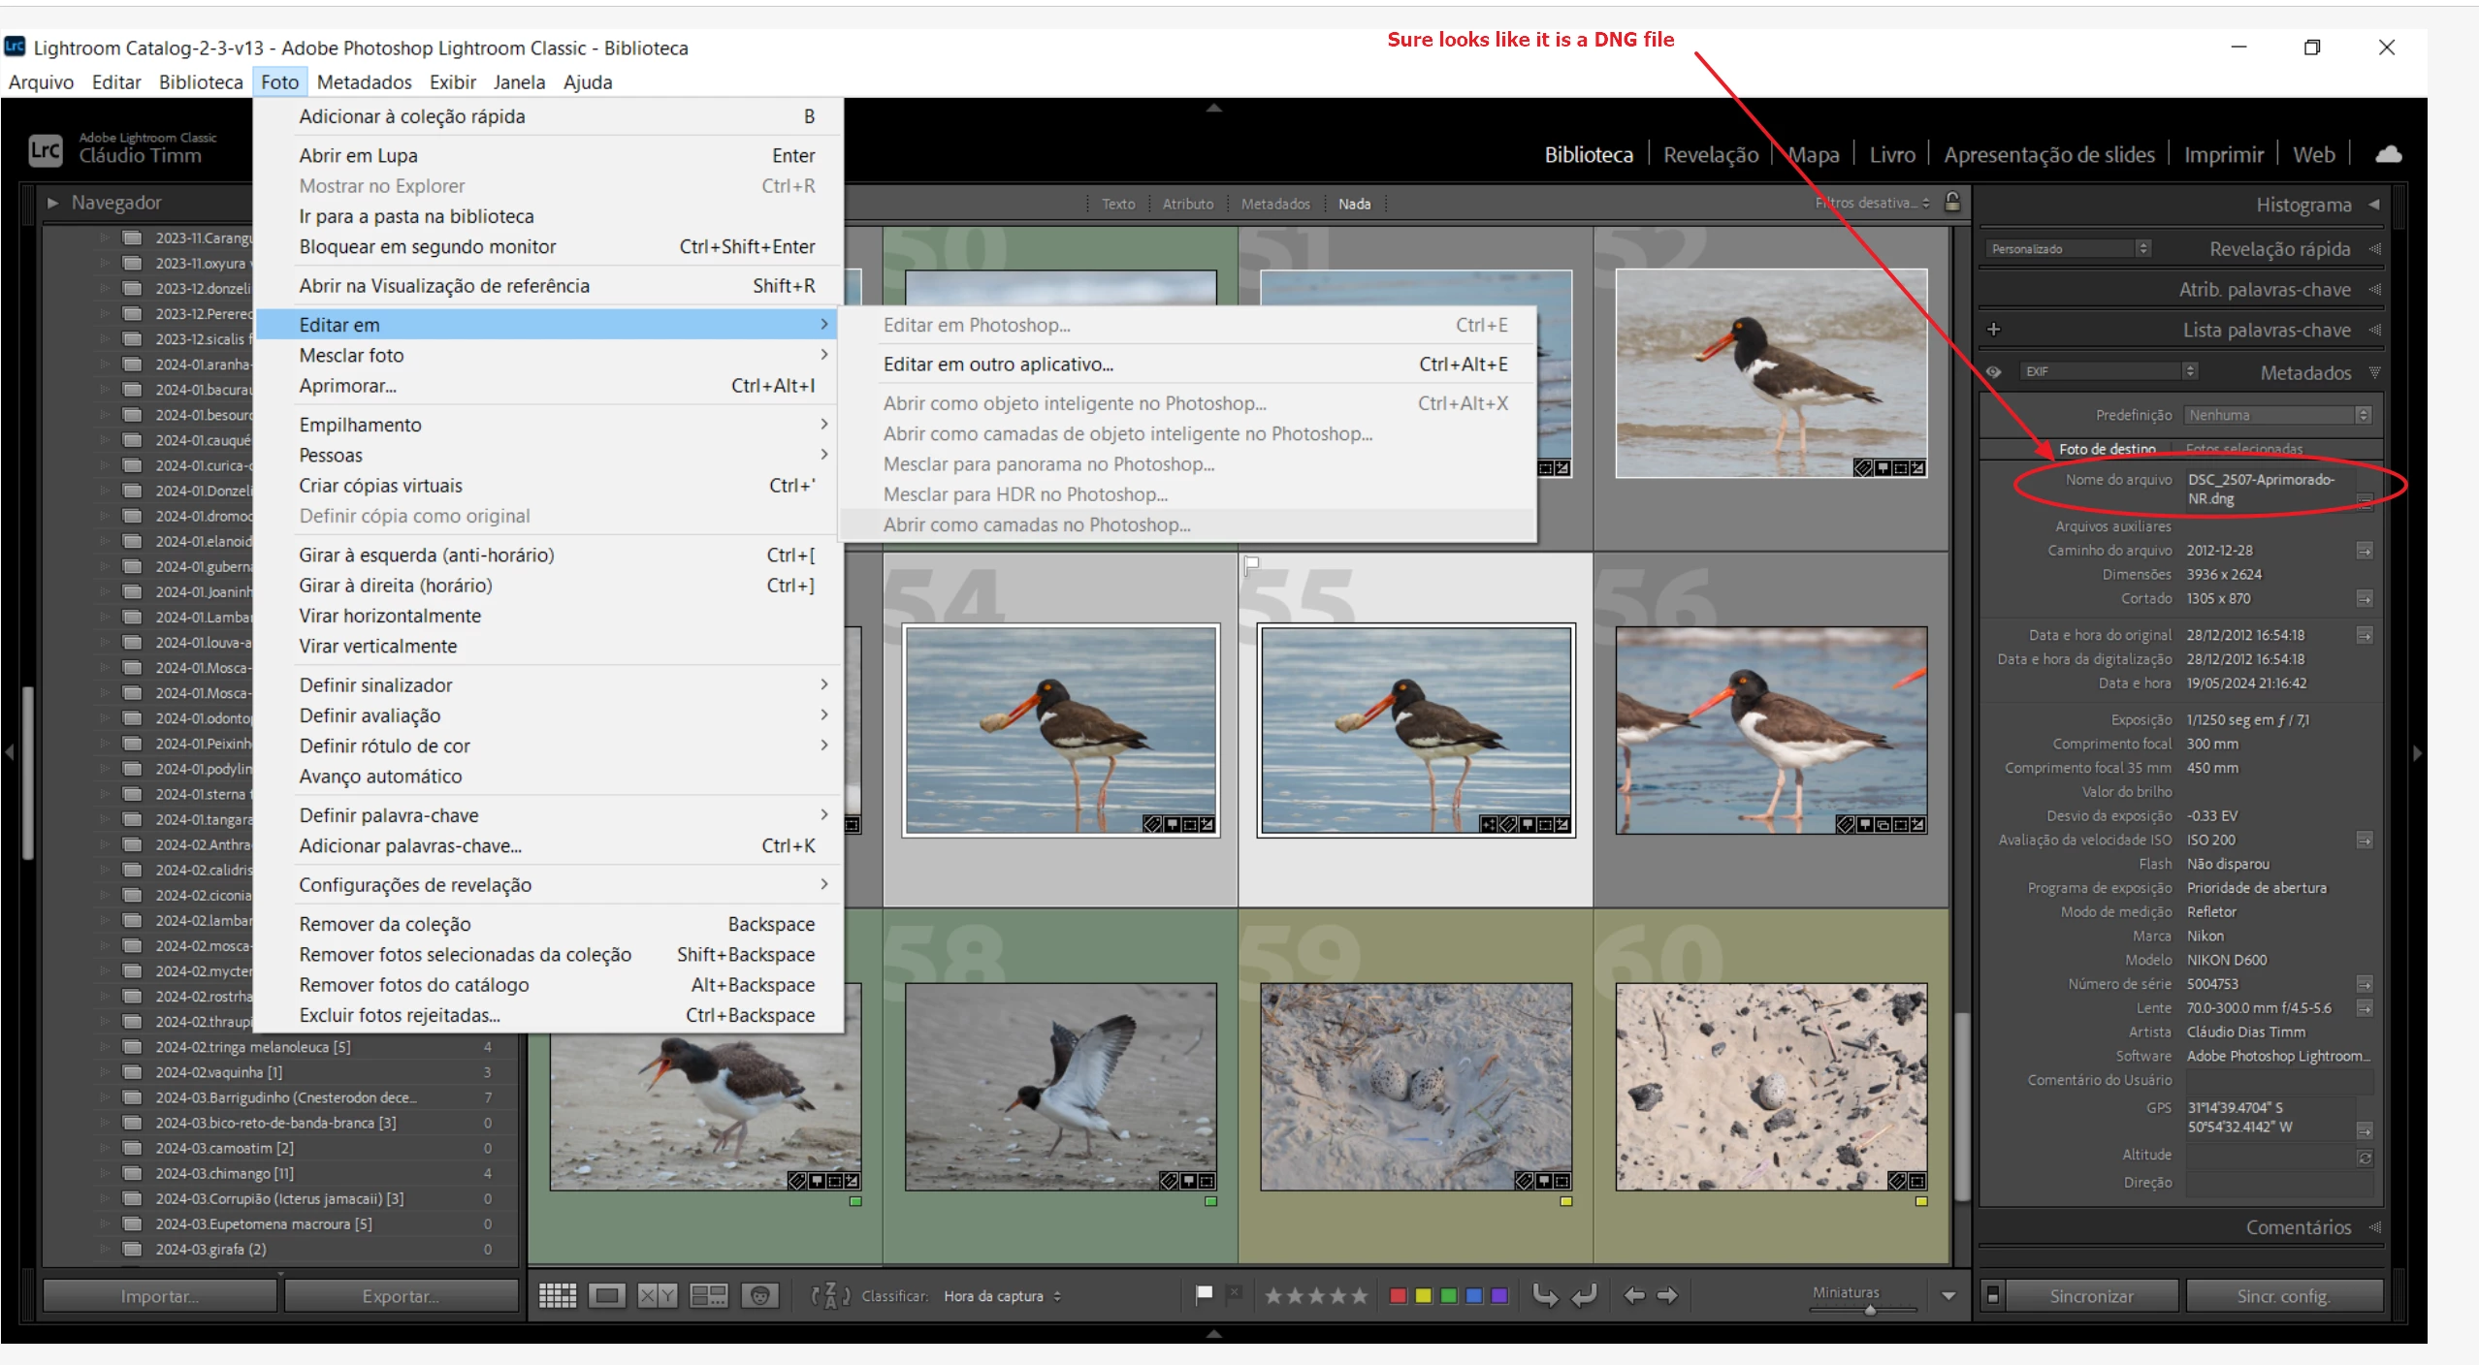Apply red color label swatch
Viewport: 2479px width, 1366px height.
[1398, 1296]
